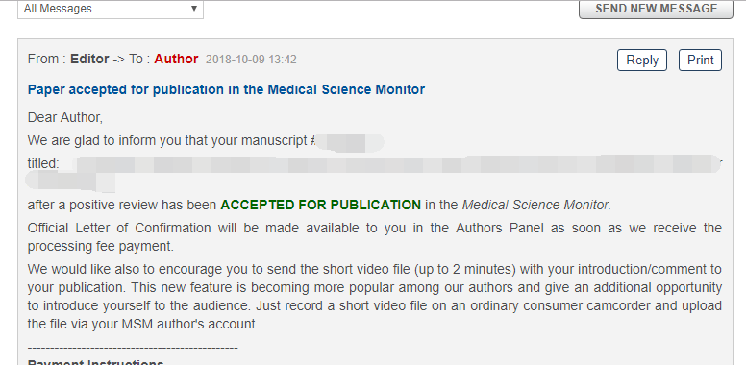Open the All Messages filter dropdown

[x=111, y=9]
